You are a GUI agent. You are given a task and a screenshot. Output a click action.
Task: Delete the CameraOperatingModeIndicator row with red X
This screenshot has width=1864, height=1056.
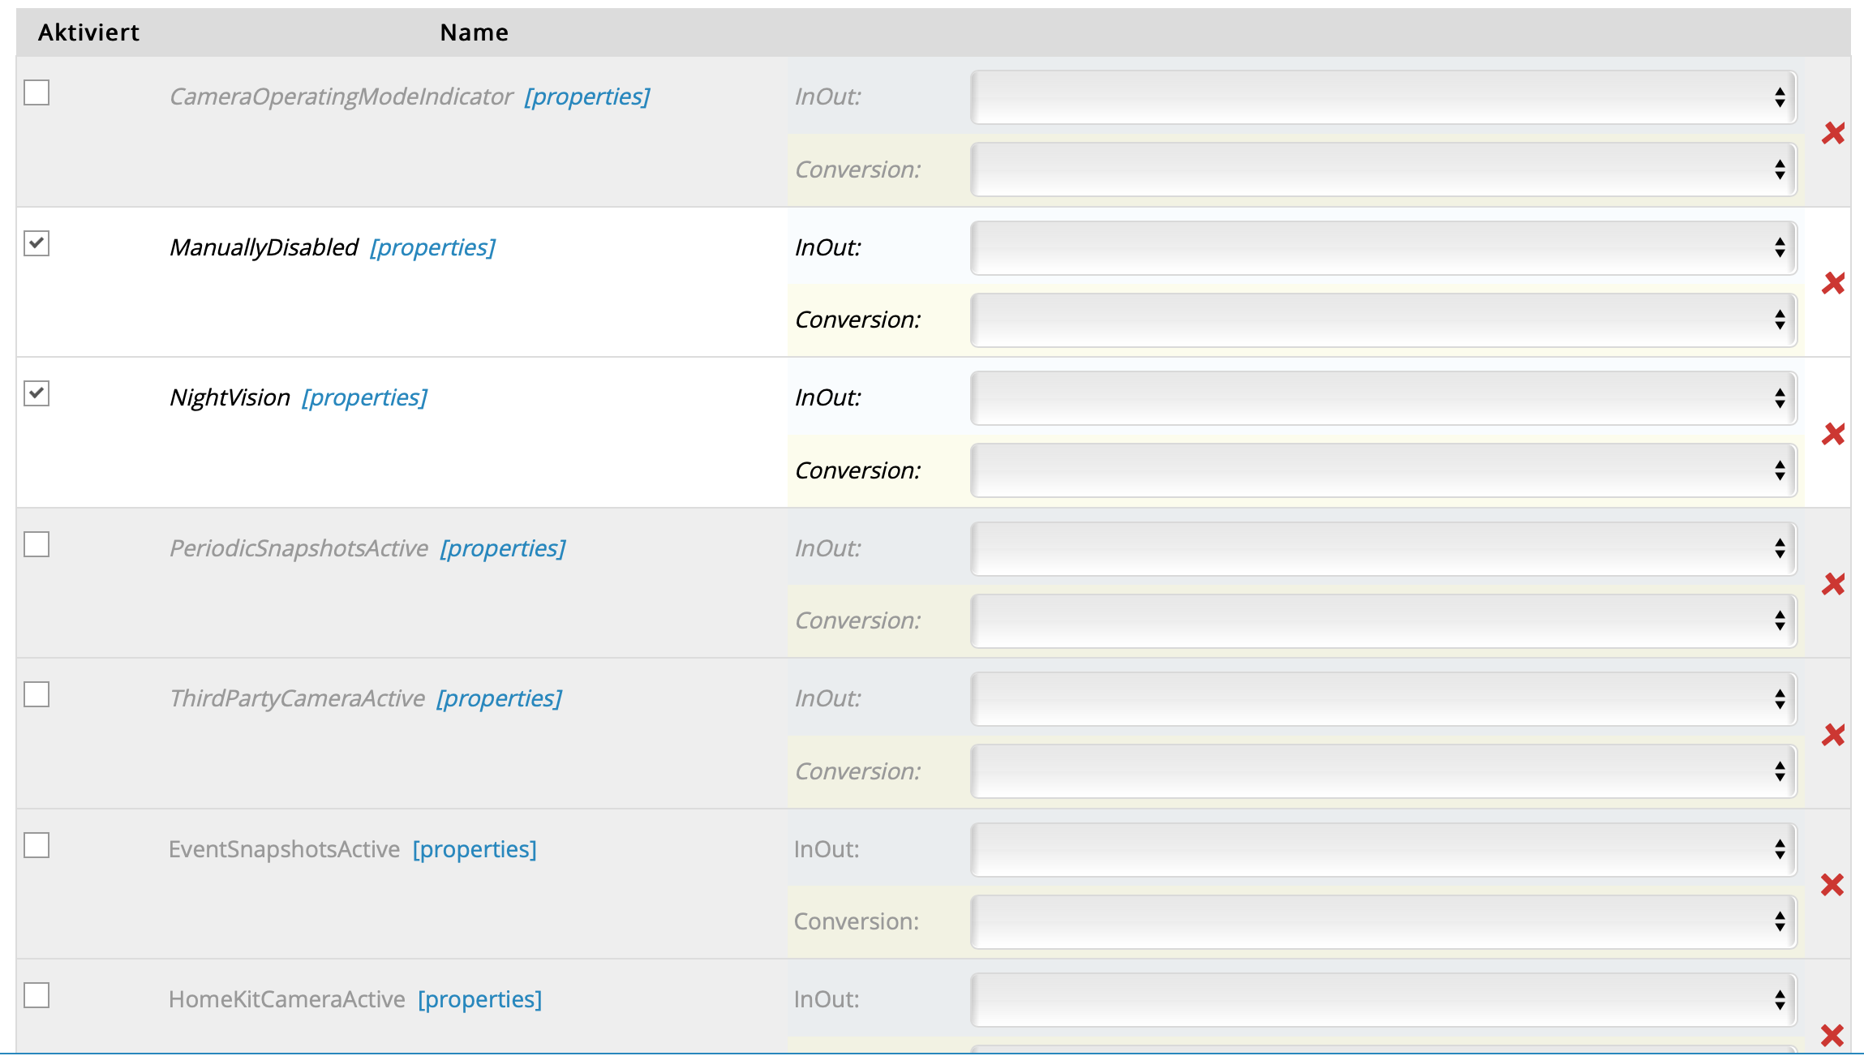[1833, 133]
